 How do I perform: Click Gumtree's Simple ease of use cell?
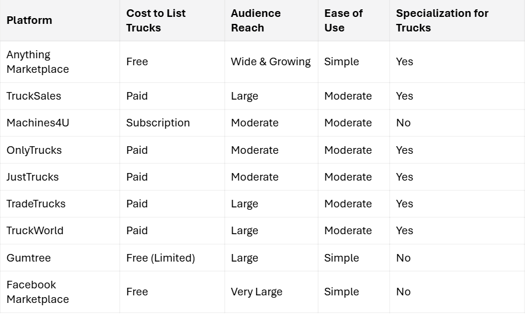click(x=341, y=258)
